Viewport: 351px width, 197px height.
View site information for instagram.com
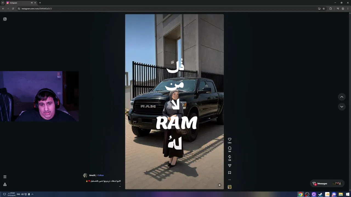click(x=19, y=8)
